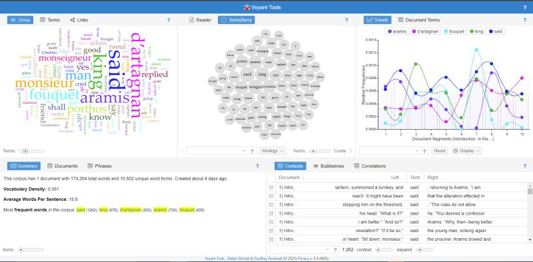Click the word 'fouquet' in Cirrus cloud
The height and width of the screenshot is (262, 533).
coord(55,95)
